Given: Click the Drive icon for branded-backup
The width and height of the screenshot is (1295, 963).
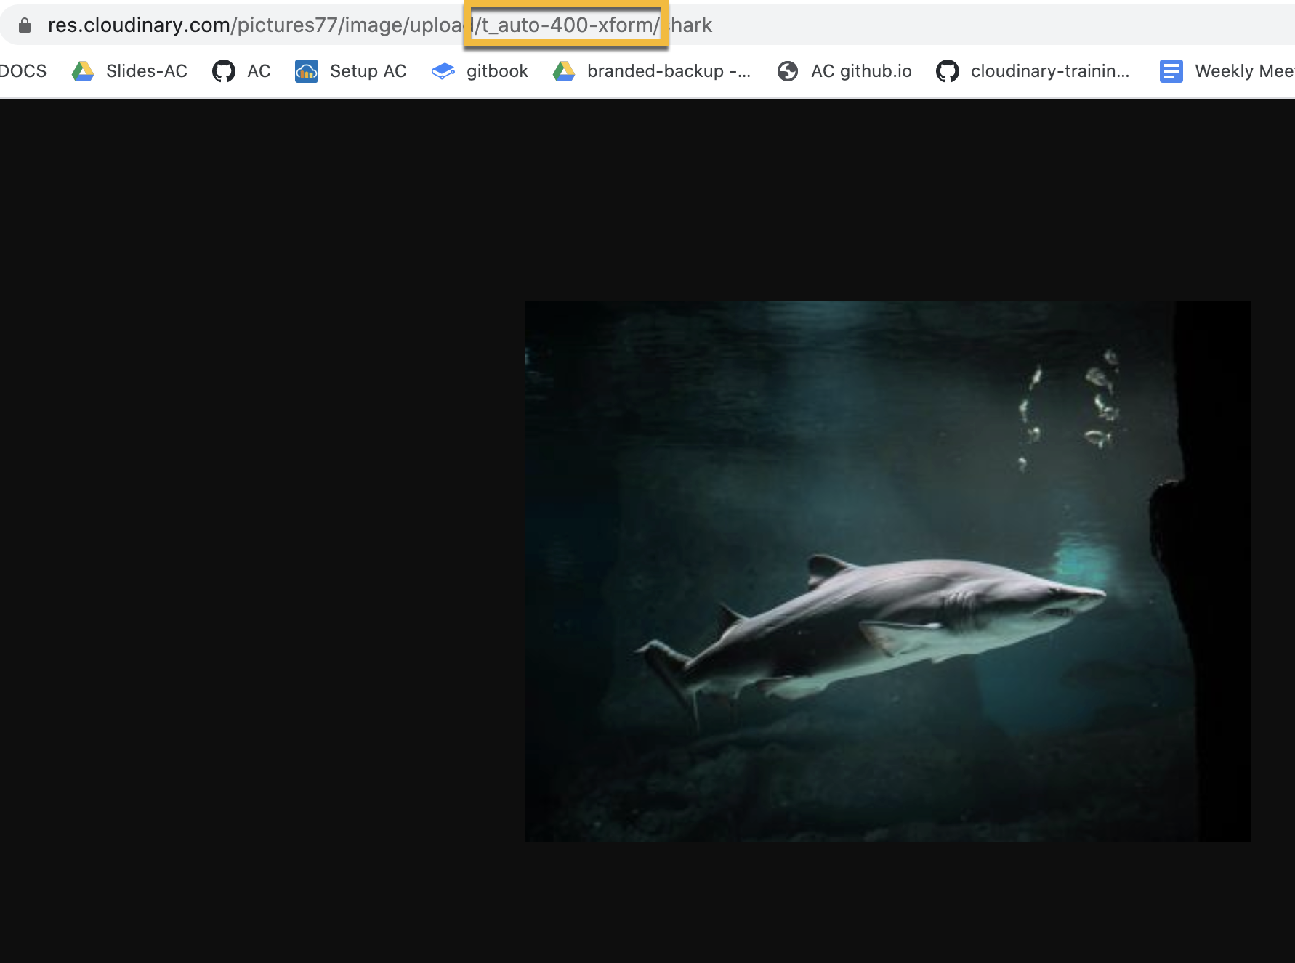Looking at the screenshot, I should click(564, 71).
